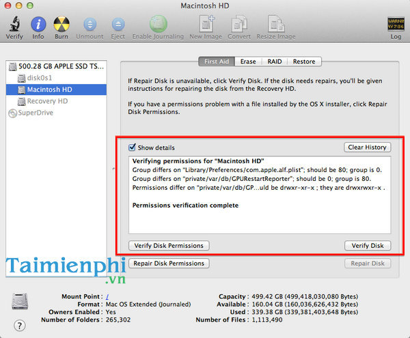The image size is (410, 338).
Task: Click the Resize Image toolbar icon
Action: 276,24
